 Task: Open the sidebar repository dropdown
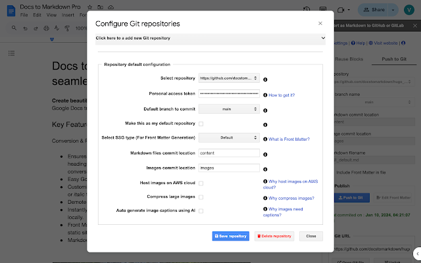[x=374, y=82]
